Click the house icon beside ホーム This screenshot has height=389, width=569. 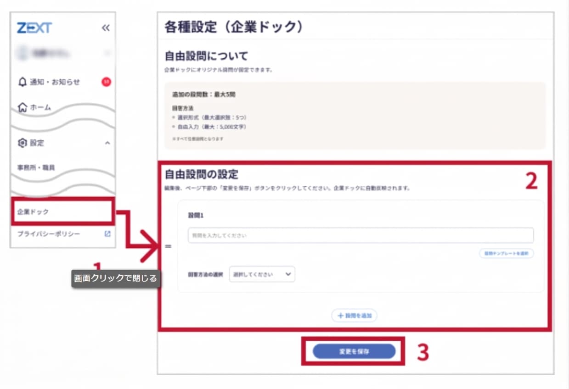22,107
